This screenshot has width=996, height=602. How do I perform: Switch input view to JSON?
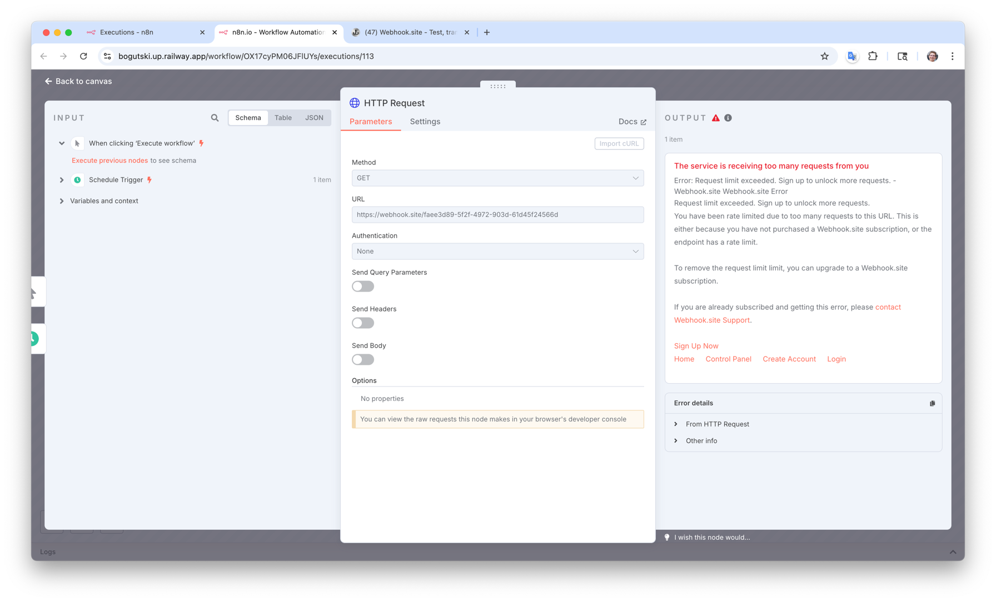click(x=314, y=118)
